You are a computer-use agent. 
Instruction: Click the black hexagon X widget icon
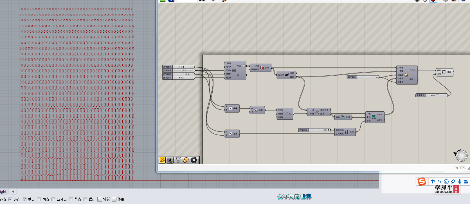coord(194,160)
